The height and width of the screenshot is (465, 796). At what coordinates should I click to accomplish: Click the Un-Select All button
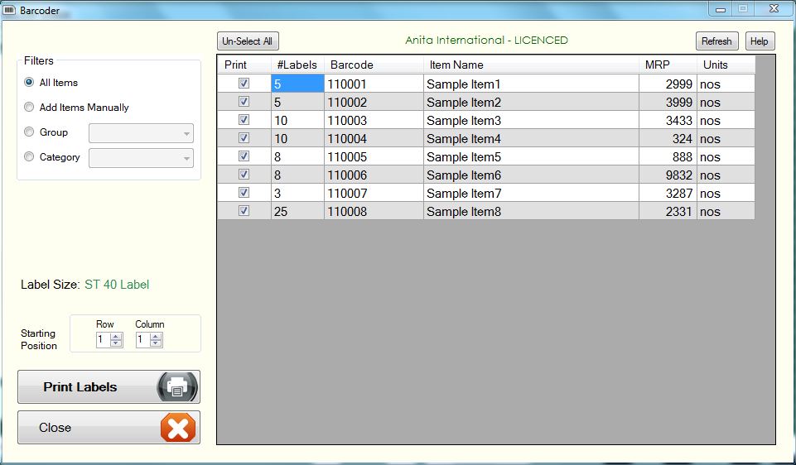tap(248, 41)
